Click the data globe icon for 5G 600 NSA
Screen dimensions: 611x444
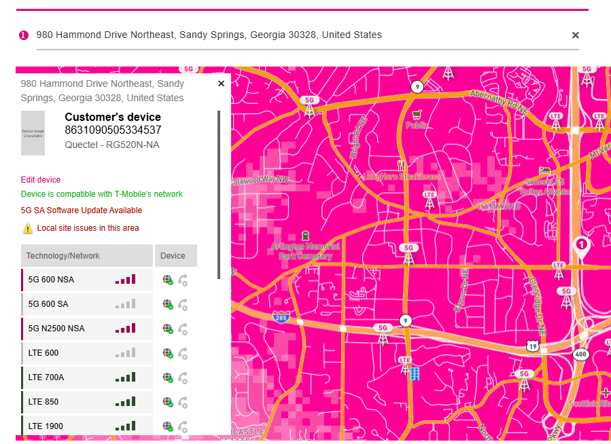(x=168, y=280)
